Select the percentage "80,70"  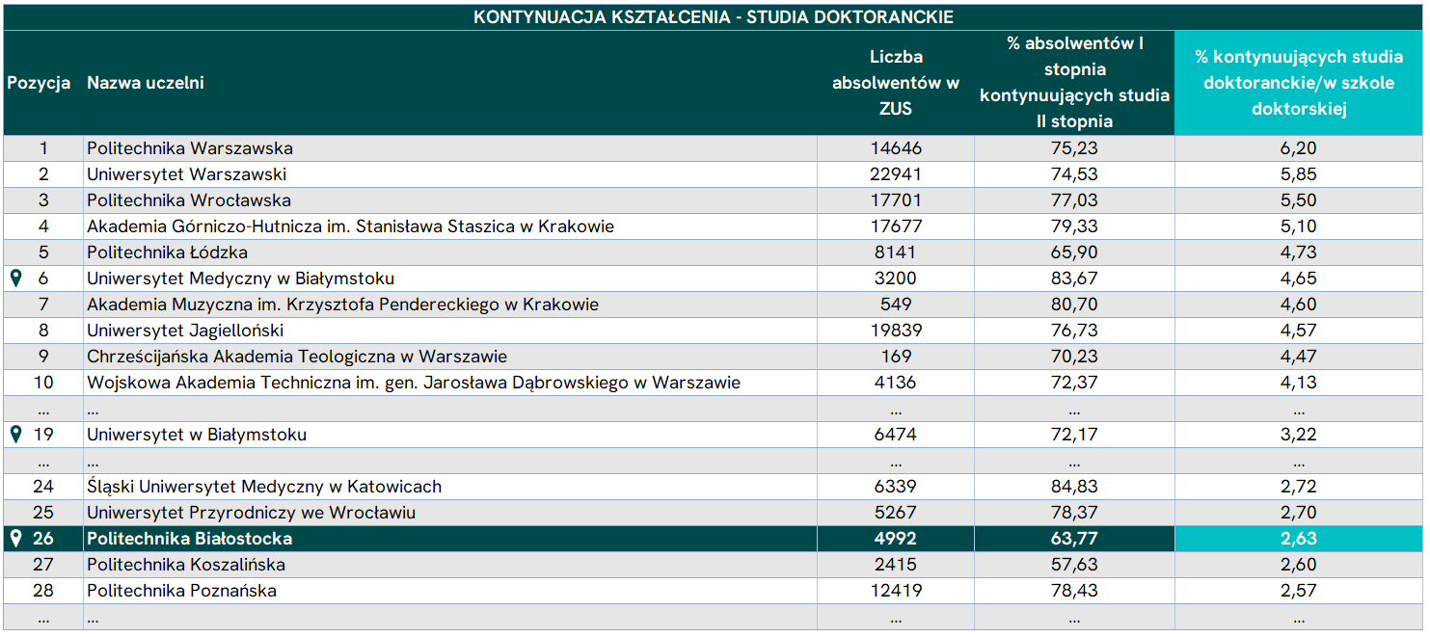pos(1074,305)
